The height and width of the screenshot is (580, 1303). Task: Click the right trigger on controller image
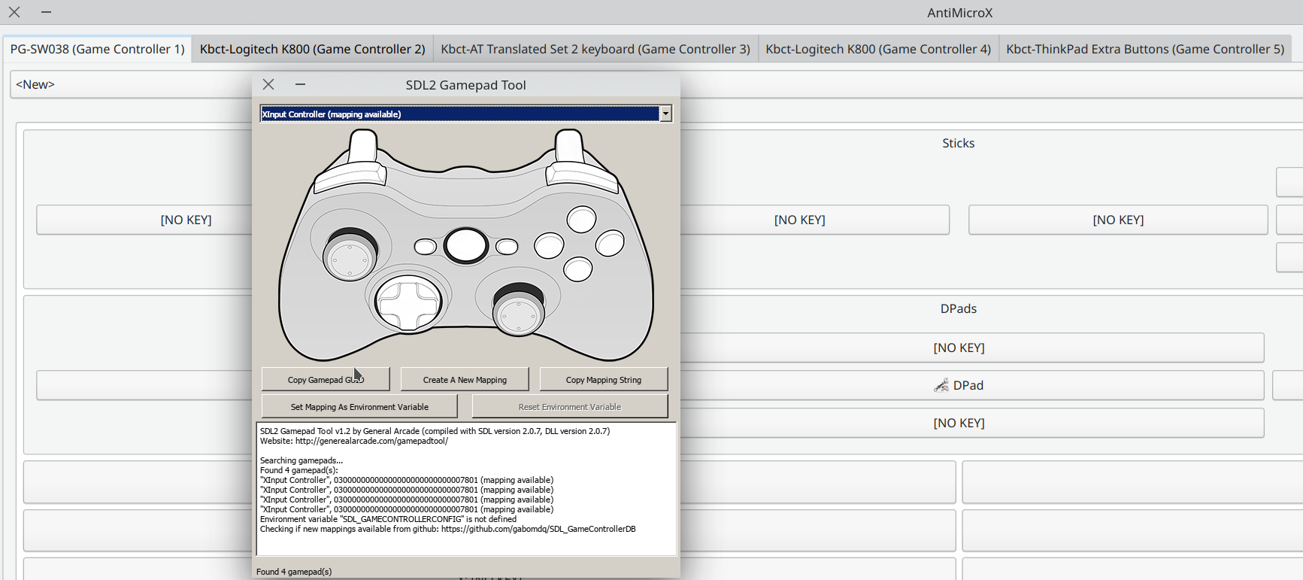[568, 144]
